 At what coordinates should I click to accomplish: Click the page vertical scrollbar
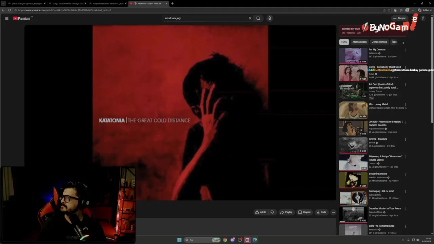pos(432,69)
